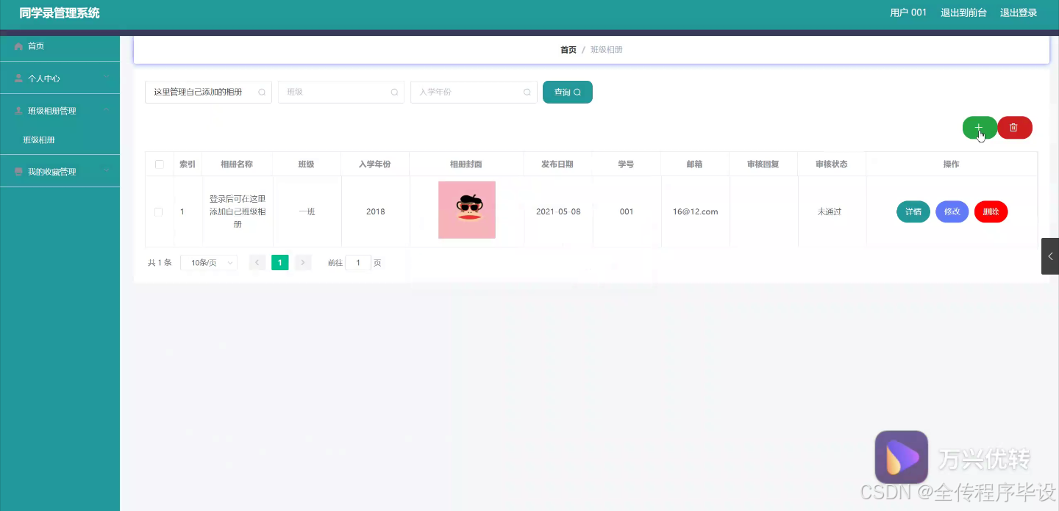
Task: Click the magnifier icon in 相册名称 search field
Action: (x=262, y=92)
